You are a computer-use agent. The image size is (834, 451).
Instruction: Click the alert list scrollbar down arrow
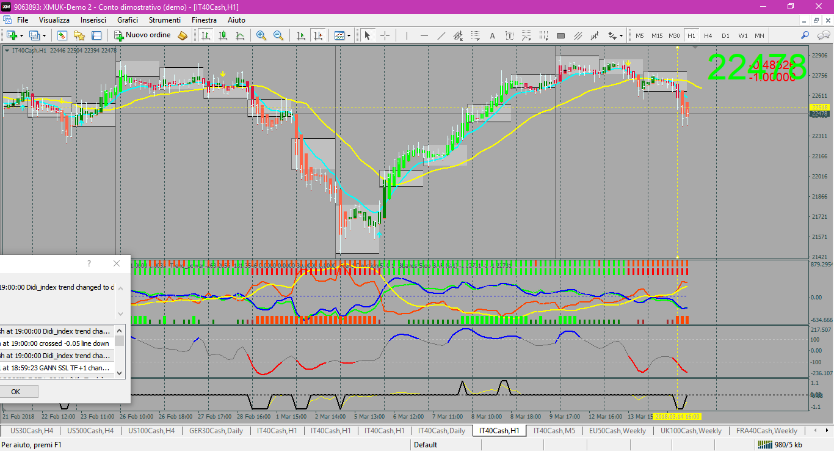[120, 372]
